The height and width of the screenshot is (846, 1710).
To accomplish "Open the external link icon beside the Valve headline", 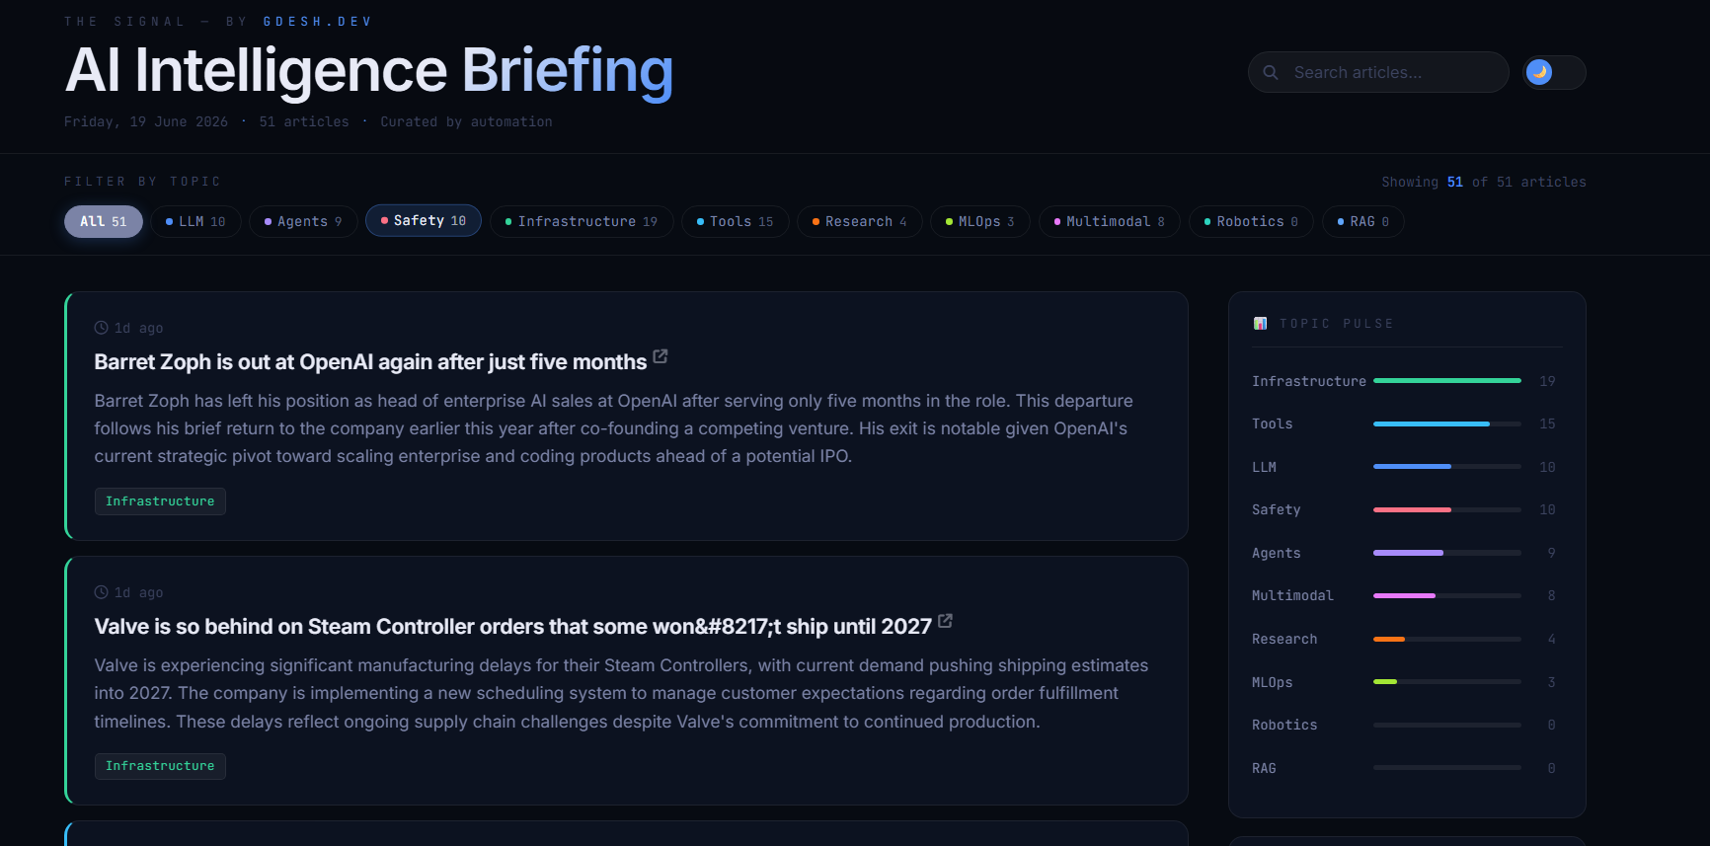I will coord(945,621).
